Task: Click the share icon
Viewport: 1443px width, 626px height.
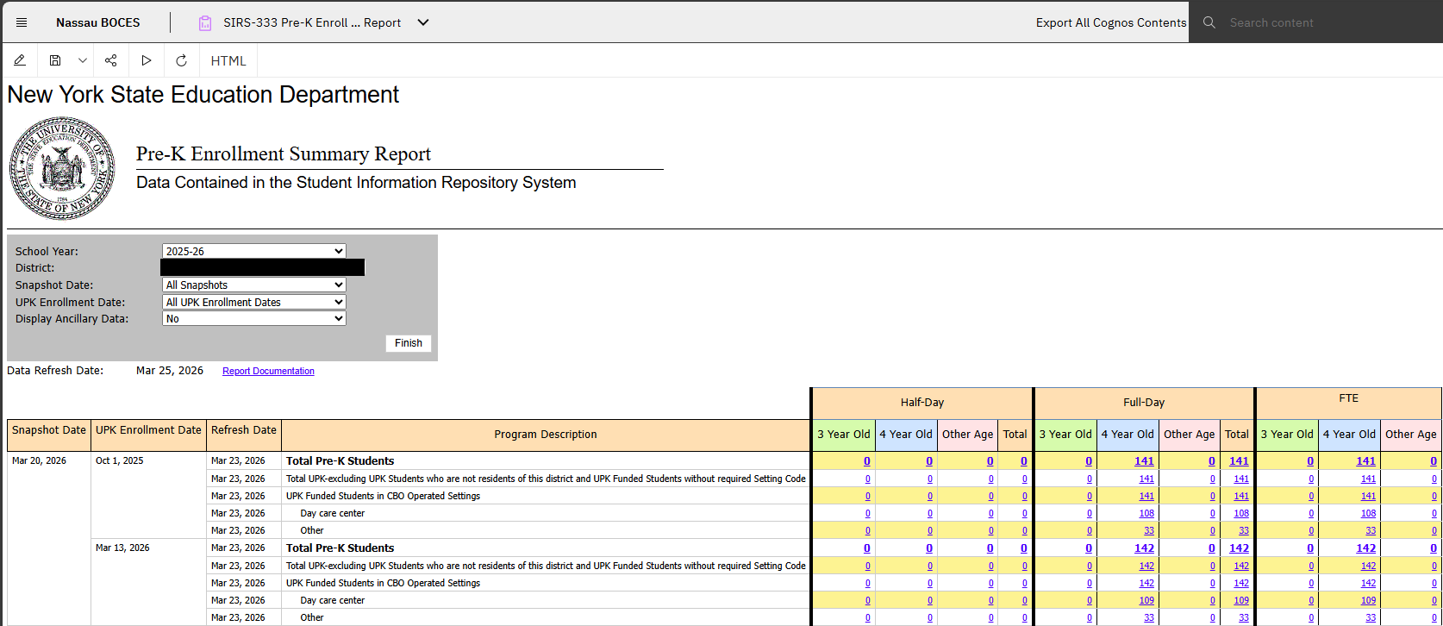Action: [110, 60]
